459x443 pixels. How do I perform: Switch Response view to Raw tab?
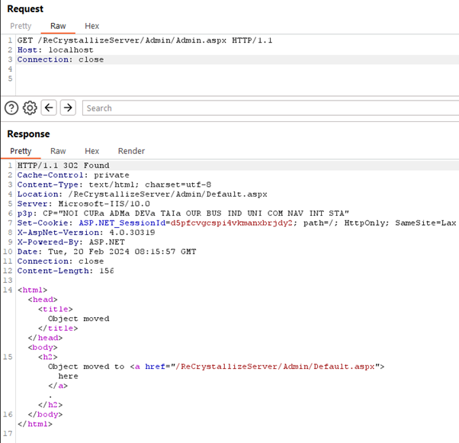pyautogui.click(x=58, y=151)
